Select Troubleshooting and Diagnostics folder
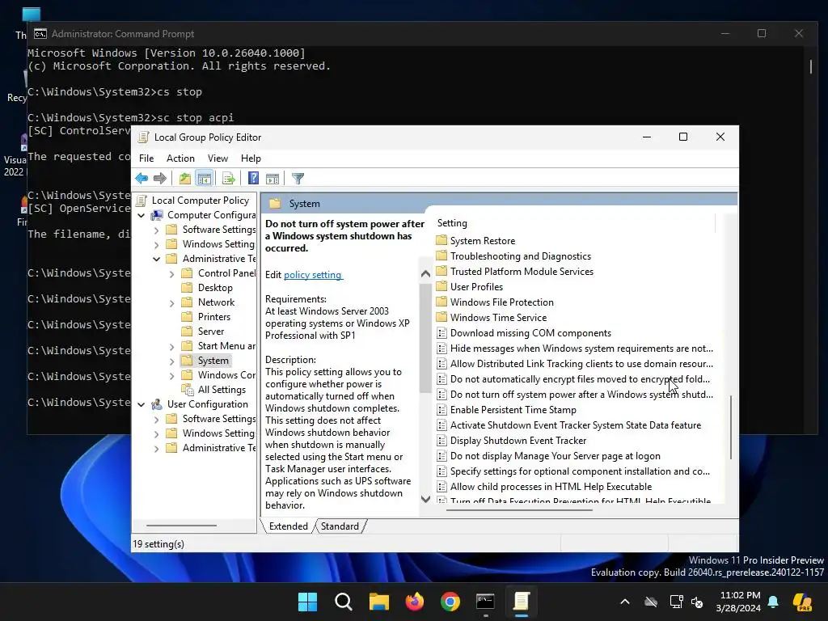Image resolution: width=828 pixels, height=621 pixels. tap(520, 256)
